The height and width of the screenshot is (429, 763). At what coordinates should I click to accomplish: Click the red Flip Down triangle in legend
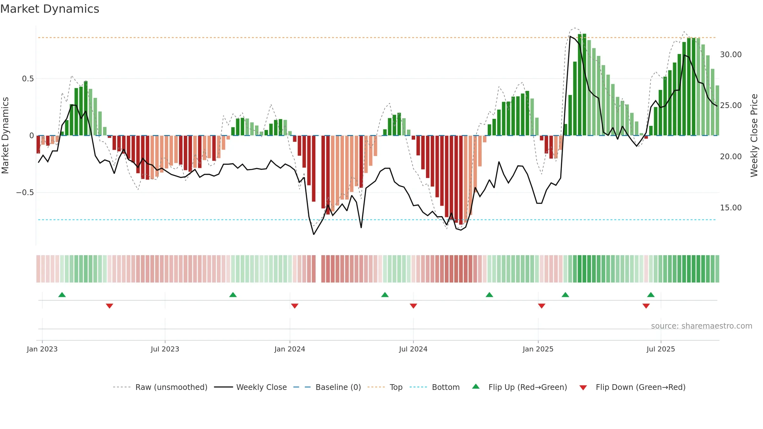coord(583,388)
